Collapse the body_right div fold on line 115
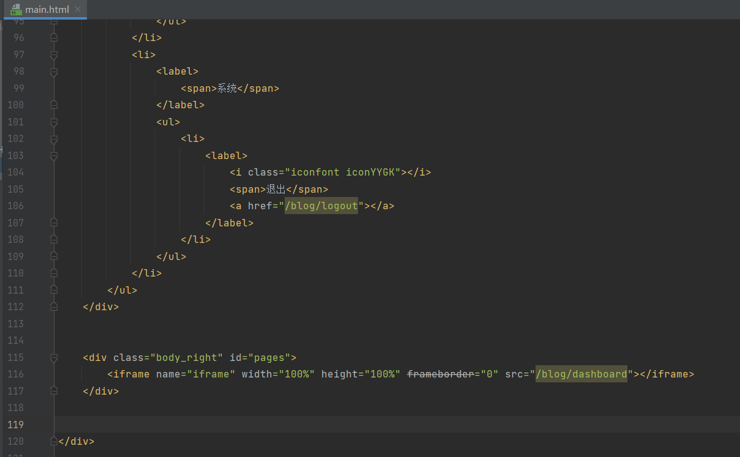Image resolution: width=740 pixels, height=457 pixels. [x=54, y=357]
